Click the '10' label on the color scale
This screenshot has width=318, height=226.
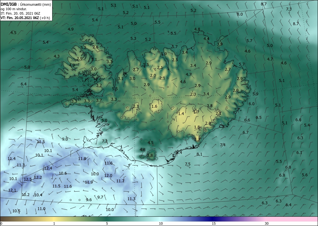pyautogui.click(x=161, y=223)
